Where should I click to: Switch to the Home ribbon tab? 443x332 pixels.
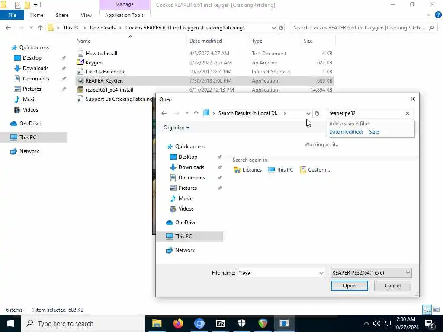click(x=37, y=15)
